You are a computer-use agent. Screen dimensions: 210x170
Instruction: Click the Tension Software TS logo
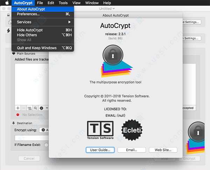[x=100, y=130]
